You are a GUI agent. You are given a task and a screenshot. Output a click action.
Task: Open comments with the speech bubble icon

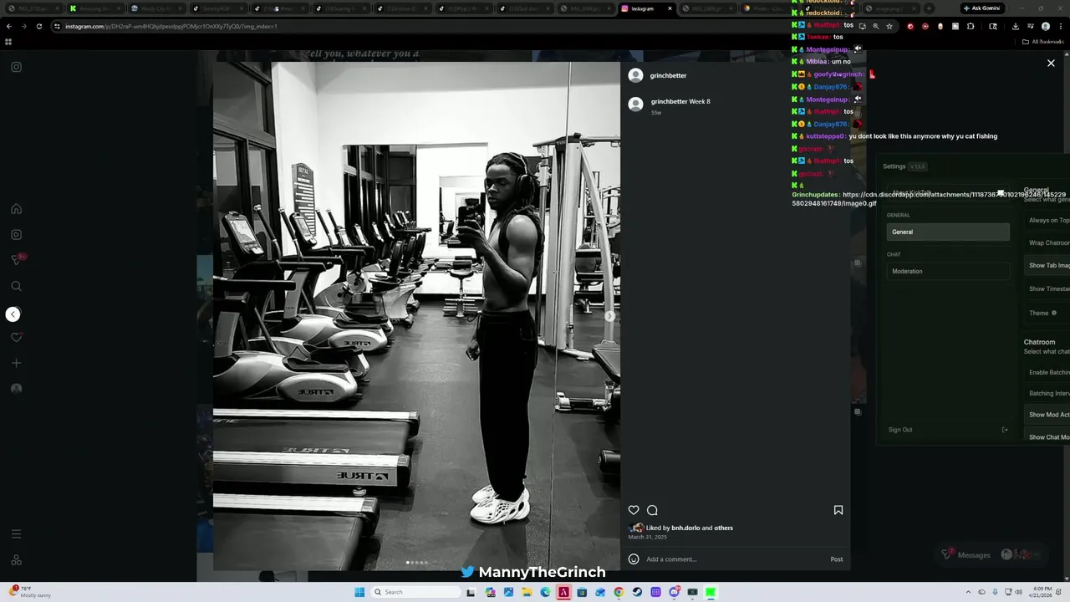coord(652,510)
